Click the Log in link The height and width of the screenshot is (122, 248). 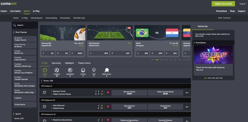coord(242,4)
